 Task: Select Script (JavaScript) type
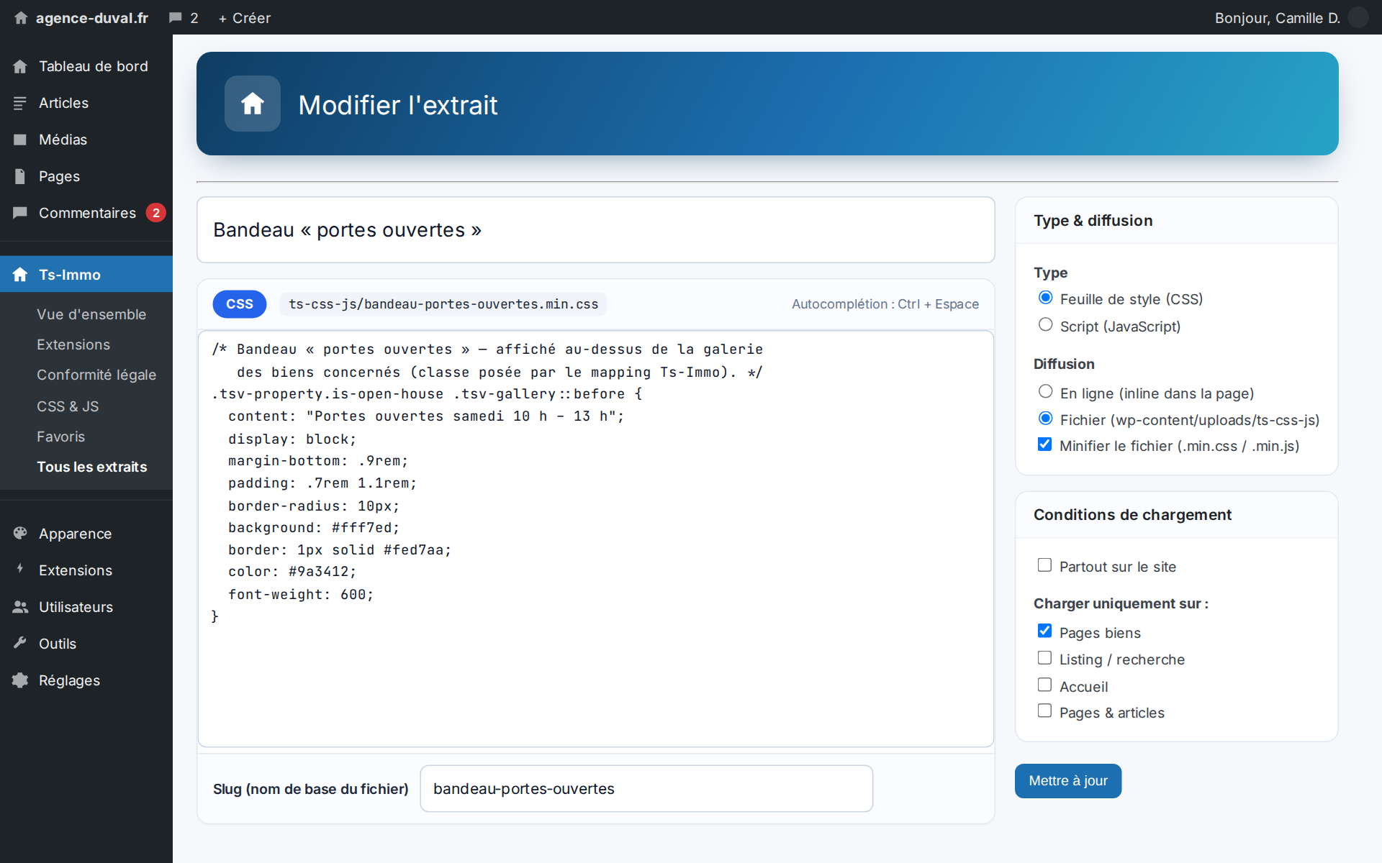coord(1046,325)
